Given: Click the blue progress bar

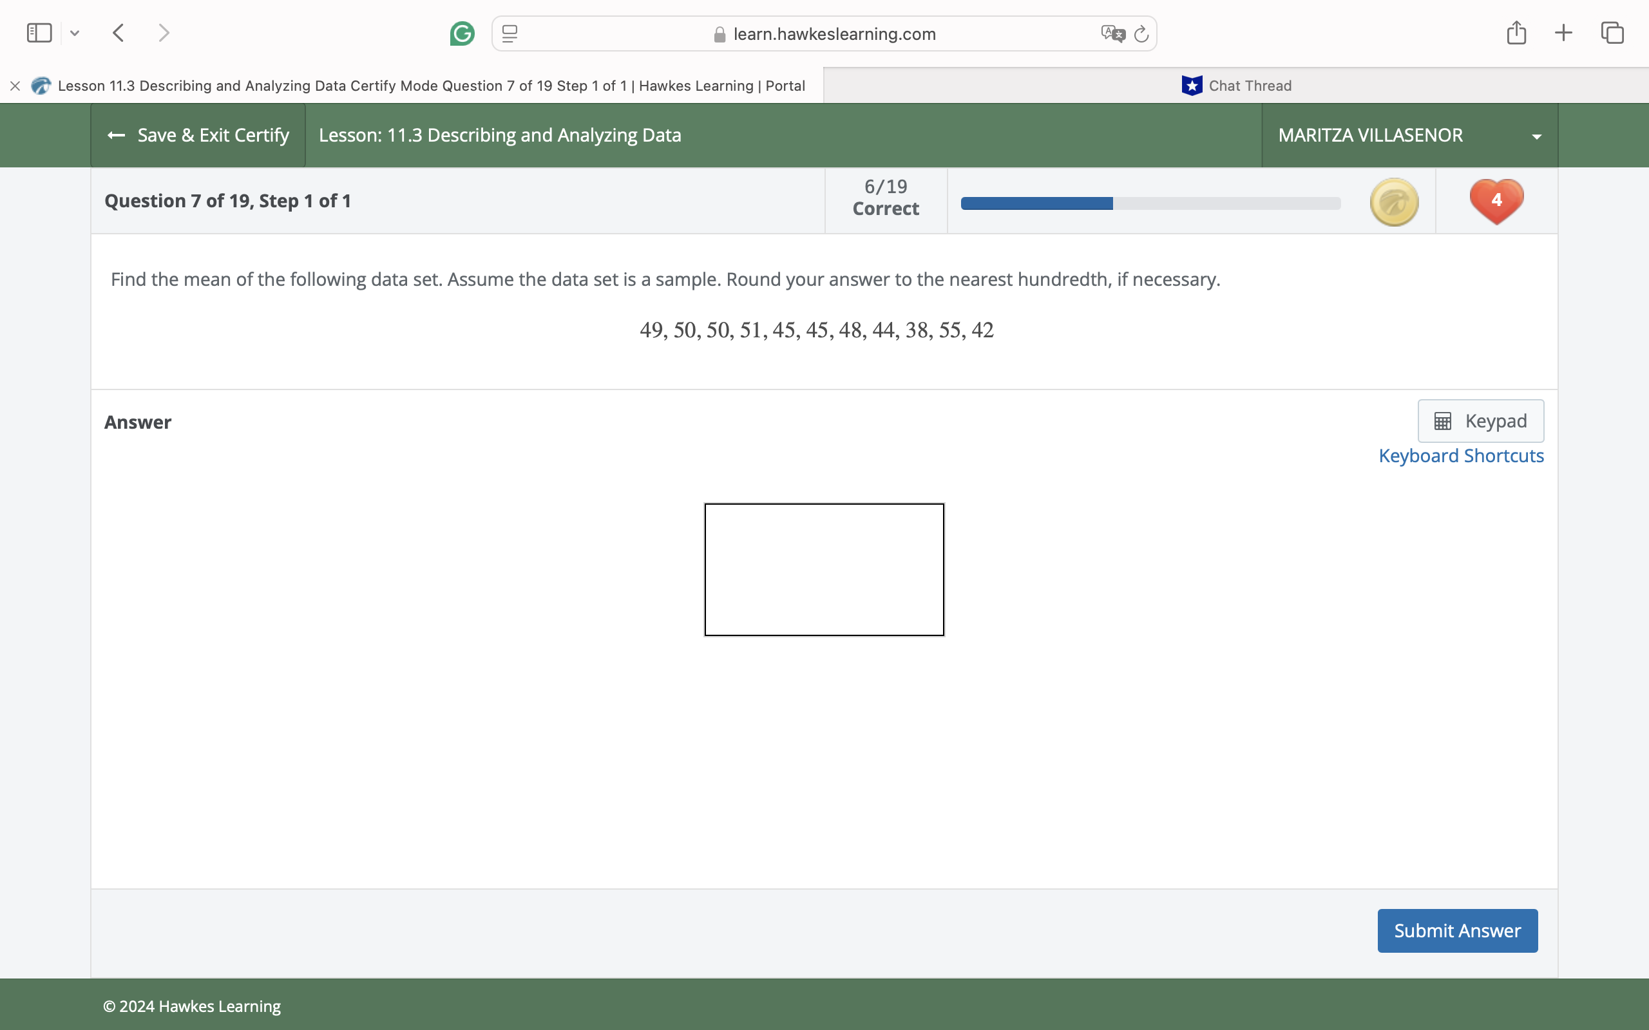Looking at the screenshot, I should point(1036,202).
